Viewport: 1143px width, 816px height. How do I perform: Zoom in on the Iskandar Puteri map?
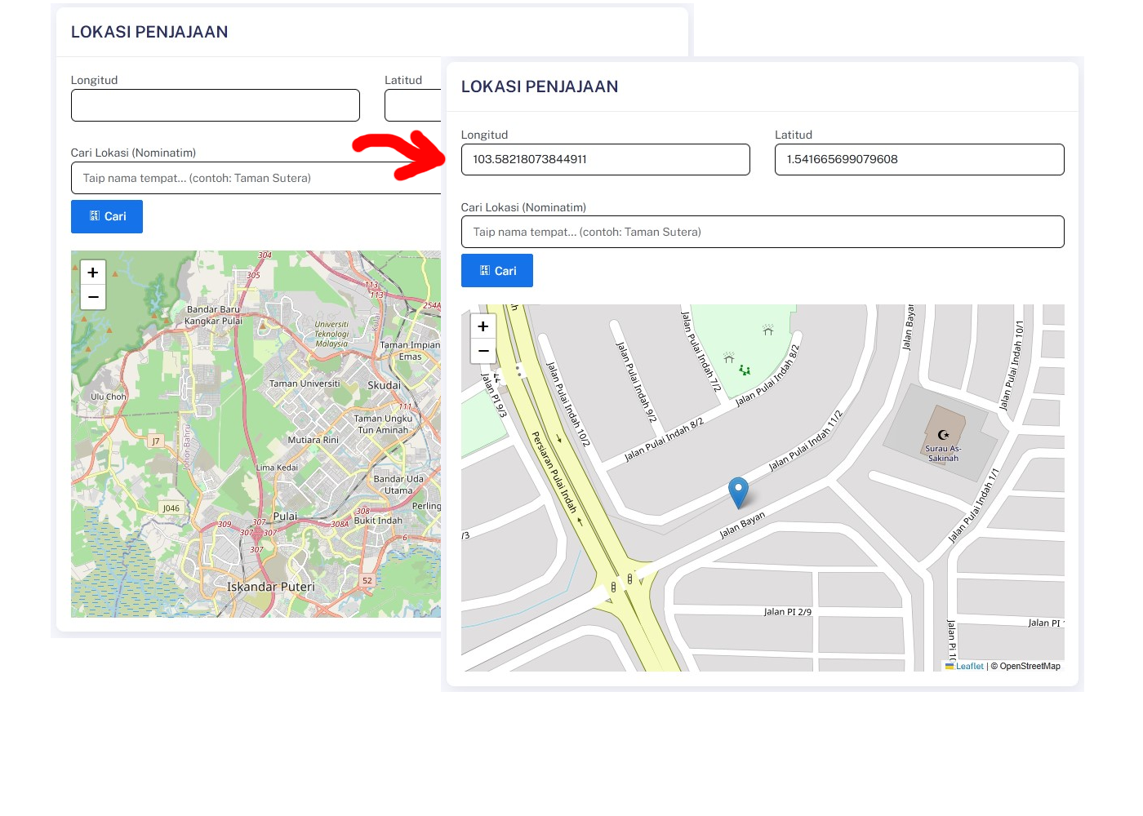click(x=93, y=273)
